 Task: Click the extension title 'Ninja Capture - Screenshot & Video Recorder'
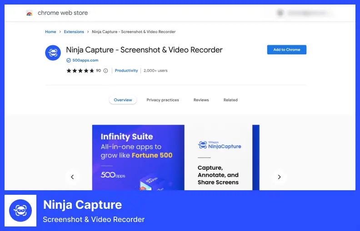coord(144,50)
